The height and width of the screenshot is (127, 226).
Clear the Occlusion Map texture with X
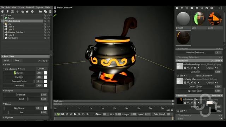[198, 68]
